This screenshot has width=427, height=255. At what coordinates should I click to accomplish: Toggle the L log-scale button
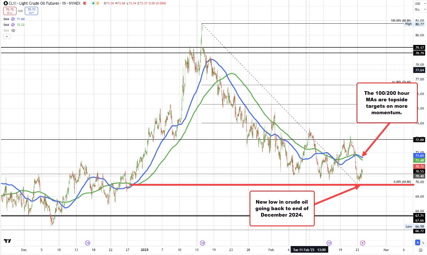pyautogui.click(x=423, y=242)
